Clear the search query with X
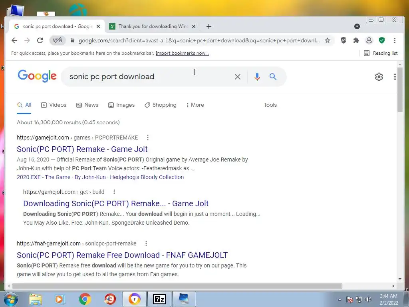Viewport: 409px width, 307px height. coord(237,77)
